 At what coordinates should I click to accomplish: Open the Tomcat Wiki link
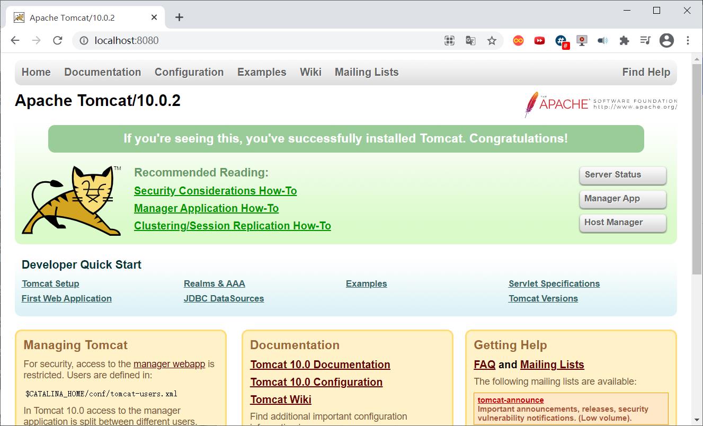coord(281,400)
